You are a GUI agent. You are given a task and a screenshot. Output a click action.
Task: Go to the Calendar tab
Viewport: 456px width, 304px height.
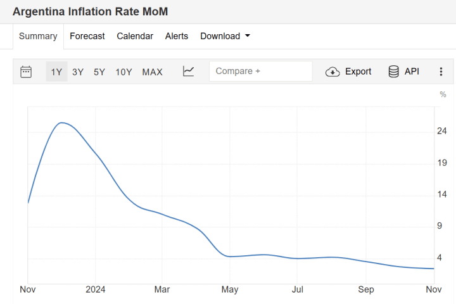tap(135, 36)
